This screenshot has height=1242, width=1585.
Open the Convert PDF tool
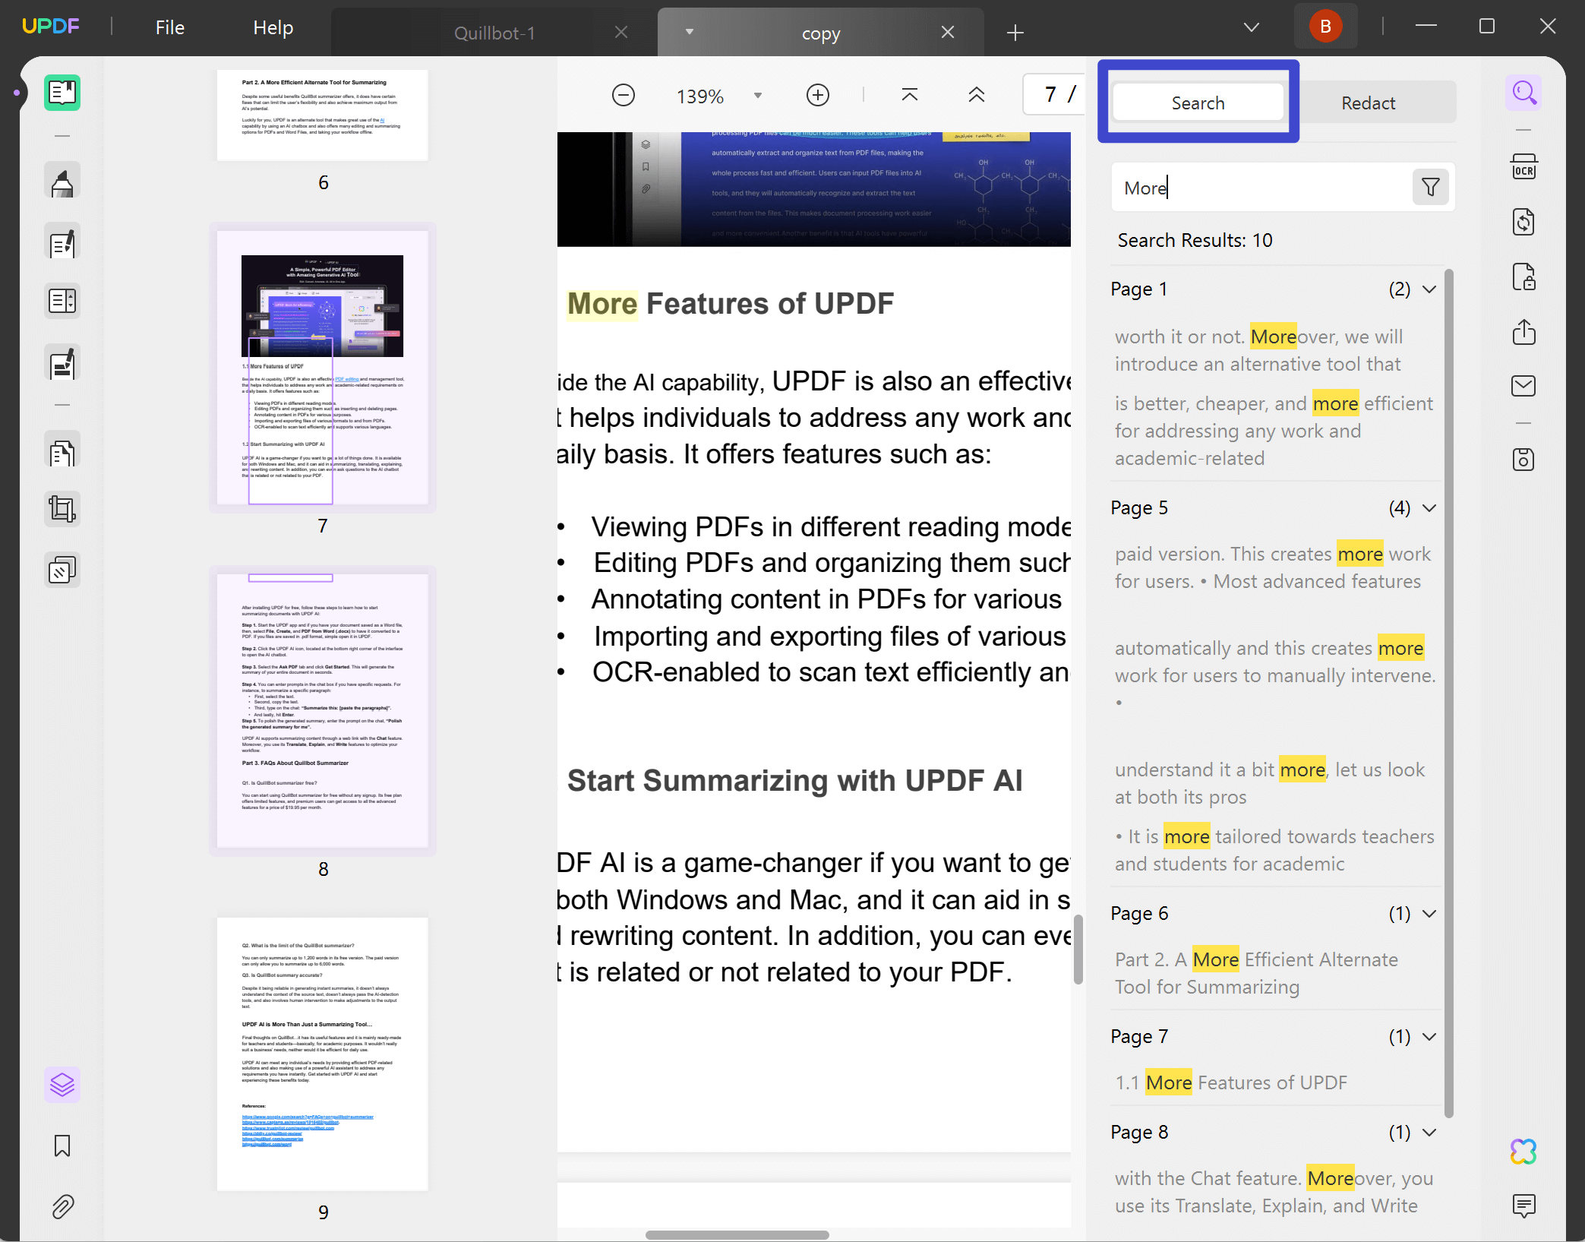coord(1523,222)
